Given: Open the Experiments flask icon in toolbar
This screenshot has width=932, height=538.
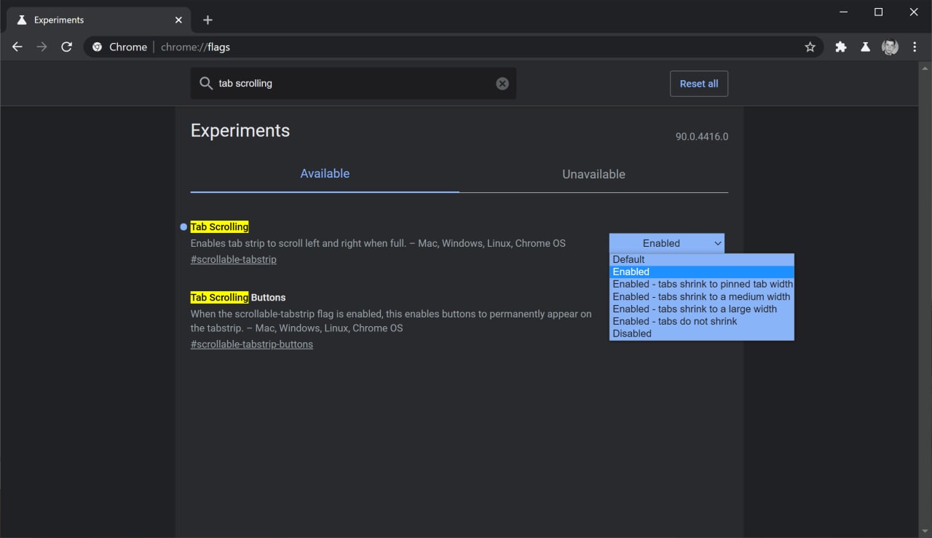Looking at the screenshot, I should pyautogui.click(x=865, y=47).
